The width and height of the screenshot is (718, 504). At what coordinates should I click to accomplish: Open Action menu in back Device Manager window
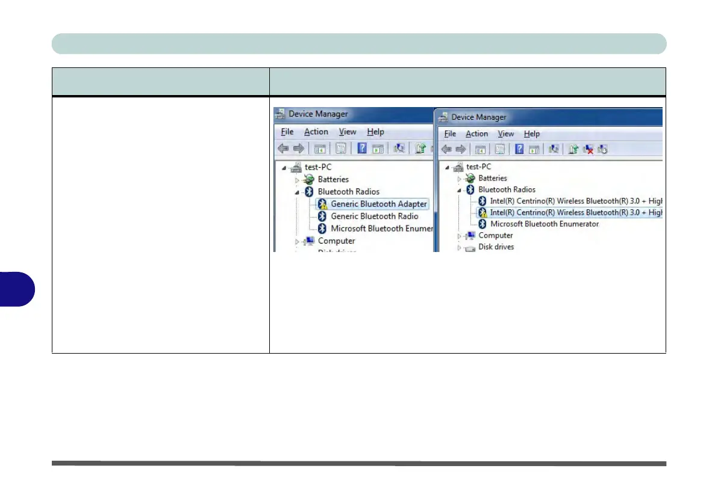pos(316,132)
